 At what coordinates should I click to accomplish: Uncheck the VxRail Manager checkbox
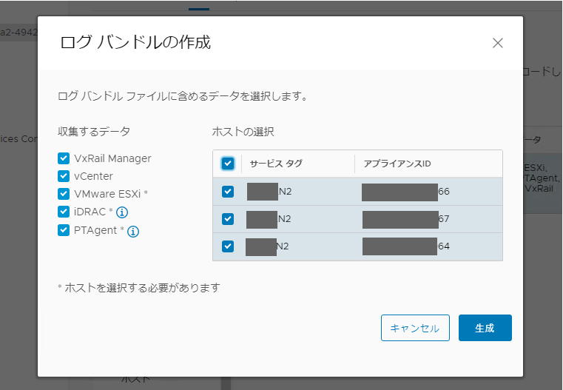(x=64, y=158)
